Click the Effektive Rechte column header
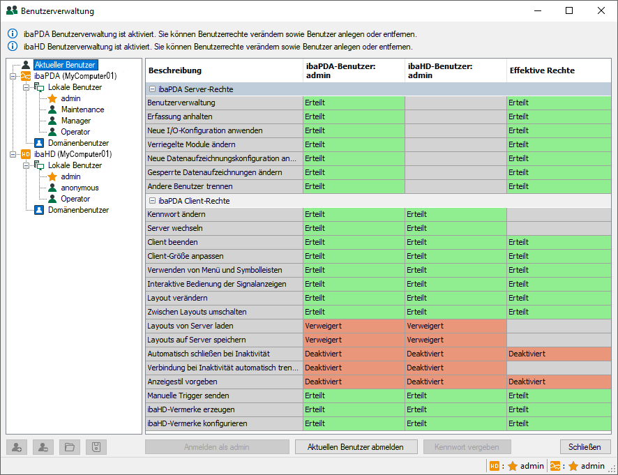Image resolution: width=618 pixels, height=475 pixels. [542, 70]
